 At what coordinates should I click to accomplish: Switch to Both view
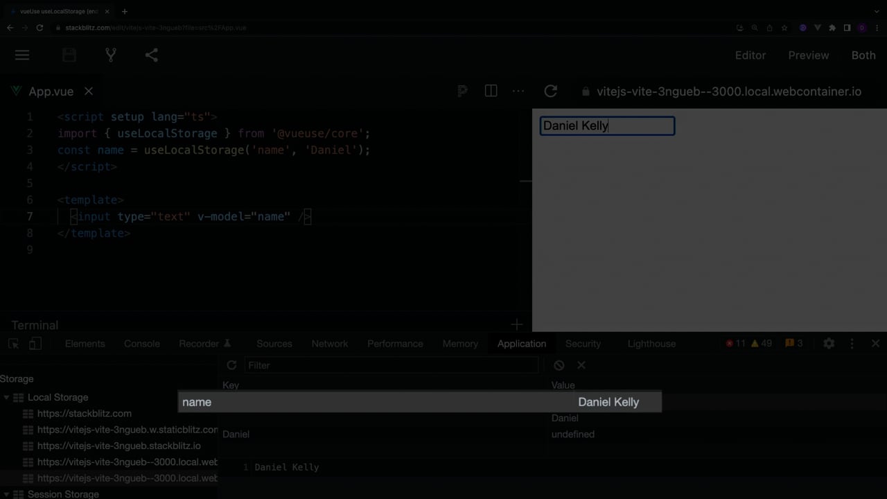pos(863,55)
